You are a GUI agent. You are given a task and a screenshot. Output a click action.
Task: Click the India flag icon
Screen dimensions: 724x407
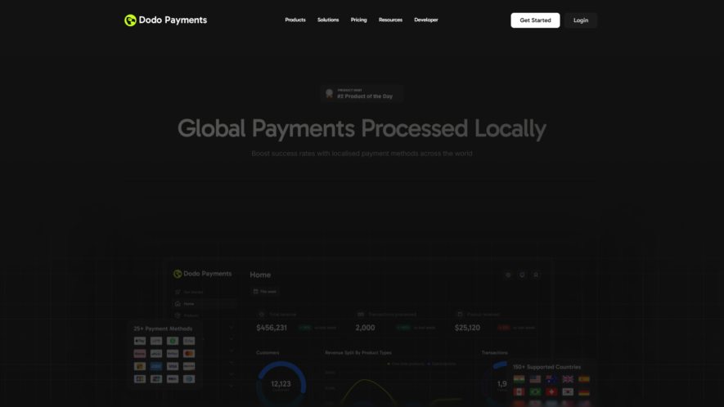(x=519, y=379)
